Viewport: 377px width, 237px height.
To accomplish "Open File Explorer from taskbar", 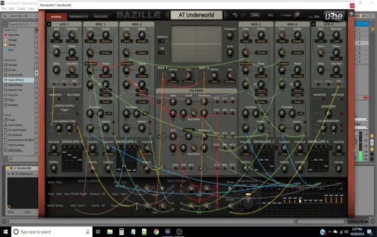I will [110, 232].
